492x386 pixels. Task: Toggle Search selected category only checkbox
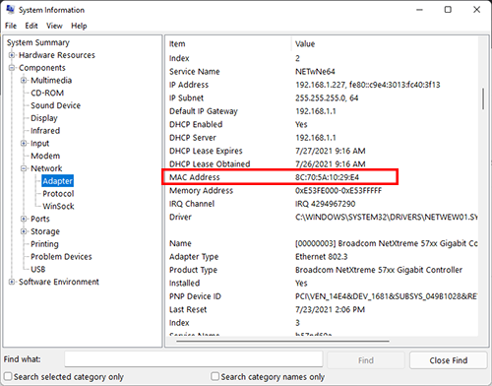tap(8, 376)
